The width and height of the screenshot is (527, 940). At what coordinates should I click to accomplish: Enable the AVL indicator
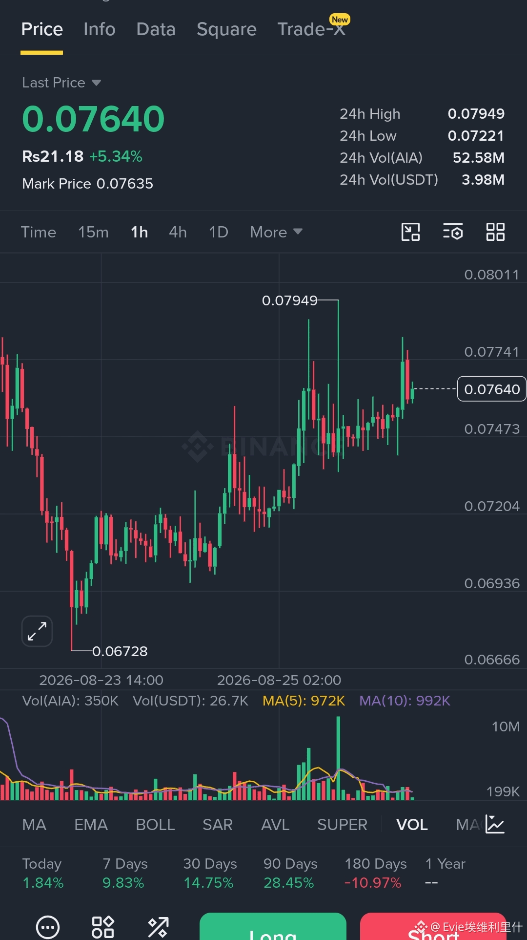pyautogui.click(x=275, y=825)
